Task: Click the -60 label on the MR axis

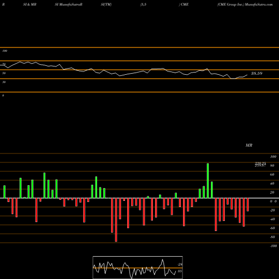Action: [272, 228]
